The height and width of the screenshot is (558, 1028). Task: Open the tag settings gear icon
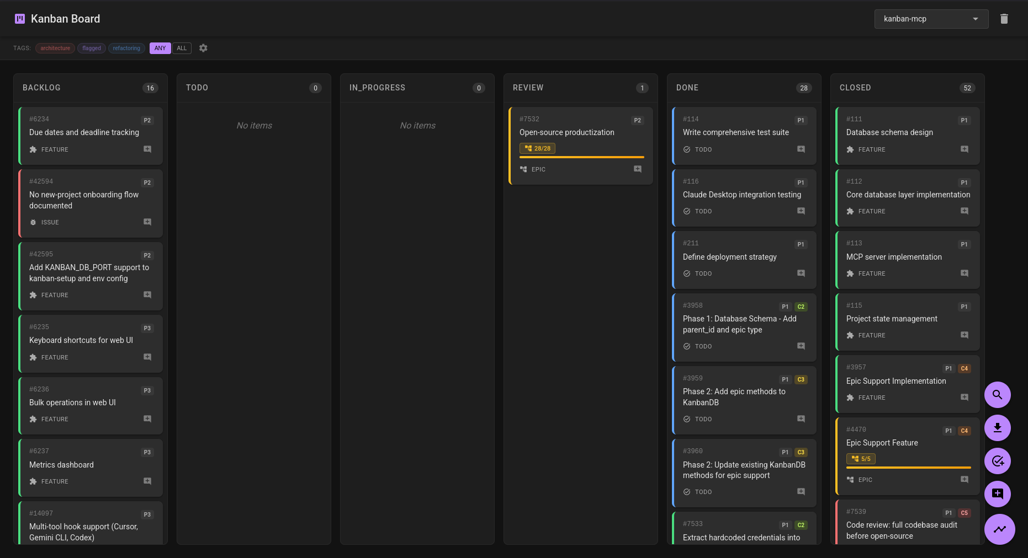203,48
